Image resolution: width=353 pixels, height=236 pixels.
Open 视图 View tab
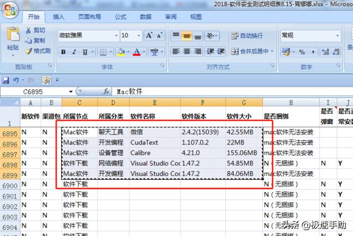point(196,17)
